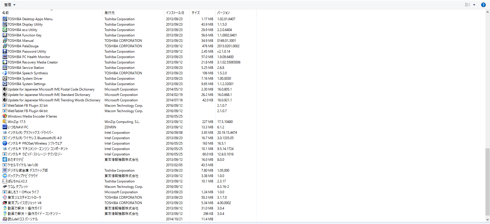Select the 'WebTablet FB Plugin 32 bit' entry
490x224 pixels.
(28, 106)
